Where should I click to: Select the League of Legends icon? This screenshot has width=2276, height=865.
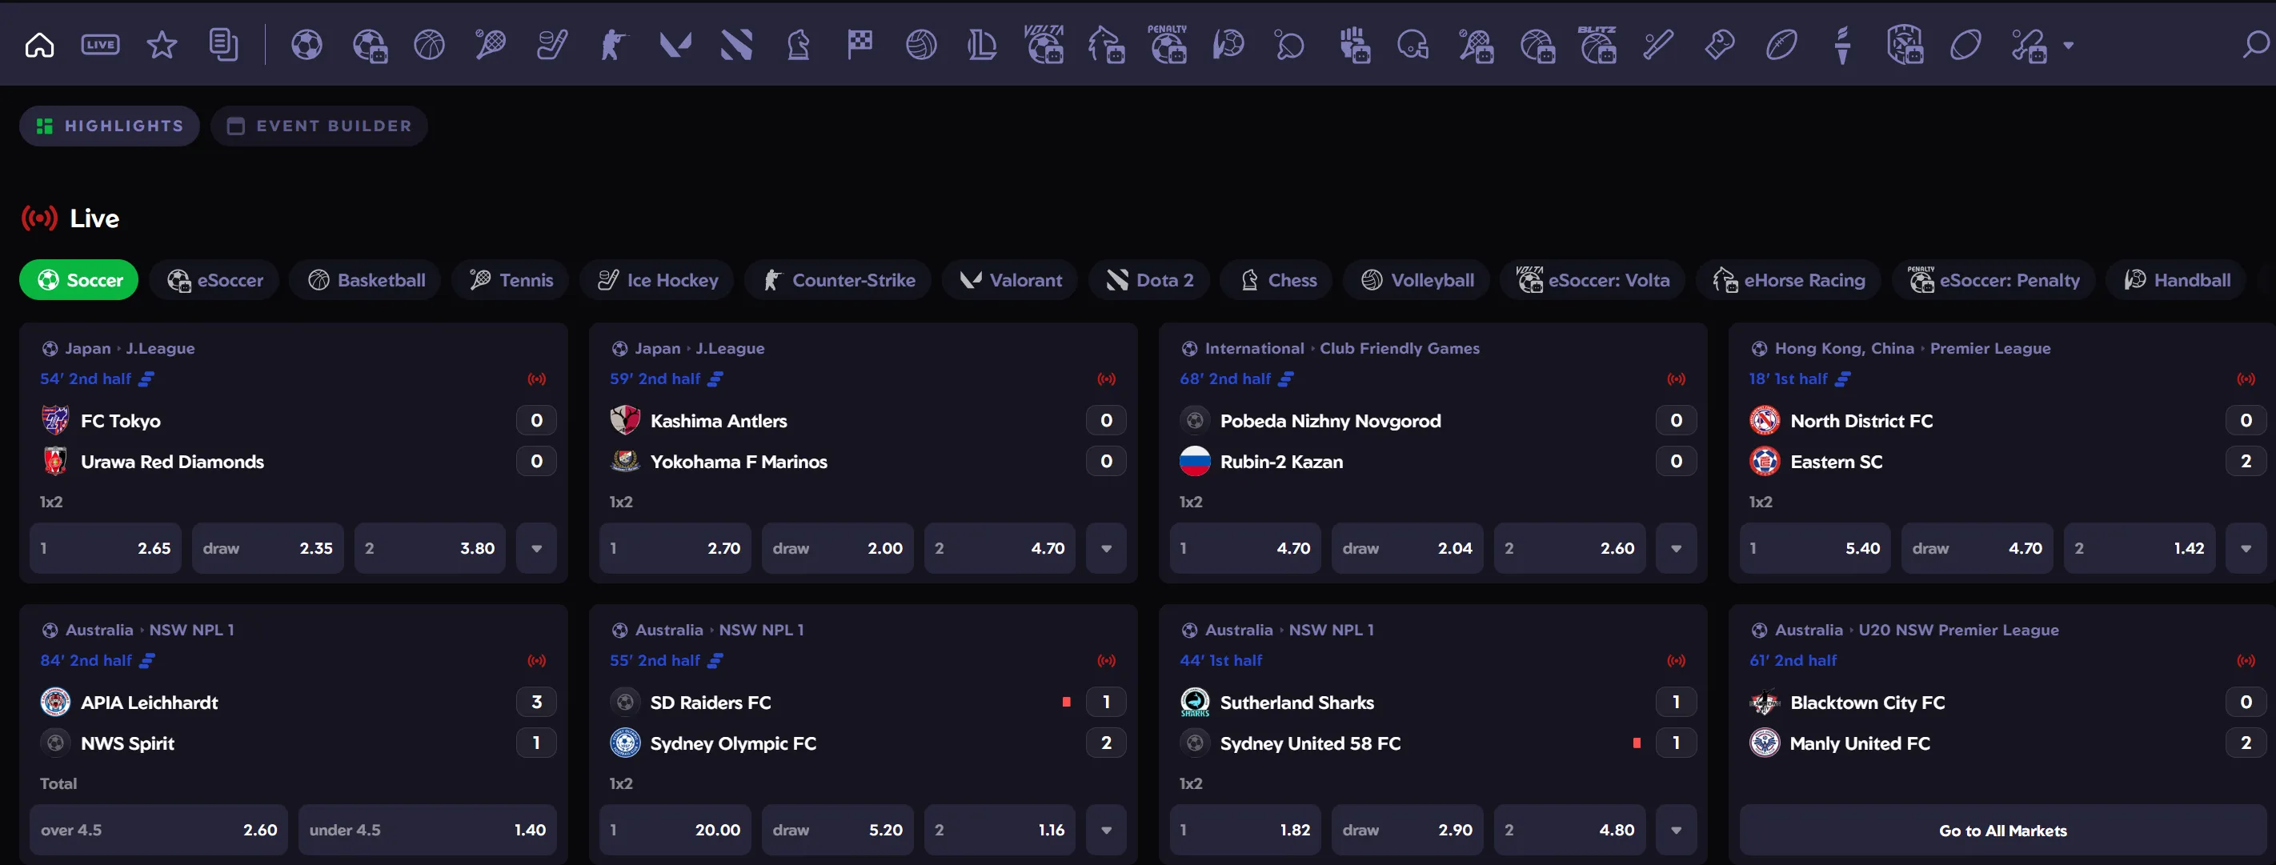(x=982, y=44)
